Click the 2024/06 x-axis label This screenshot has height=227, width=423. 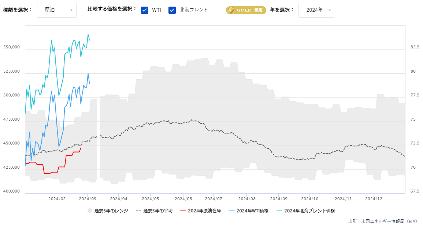click(x=183, y=199)
